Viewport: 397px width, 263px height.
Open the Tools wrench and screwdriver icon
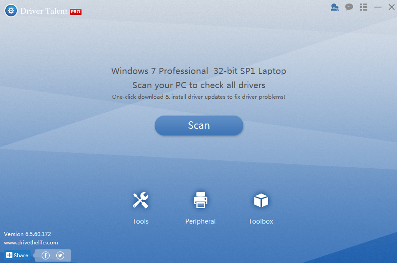click(140, 200)
